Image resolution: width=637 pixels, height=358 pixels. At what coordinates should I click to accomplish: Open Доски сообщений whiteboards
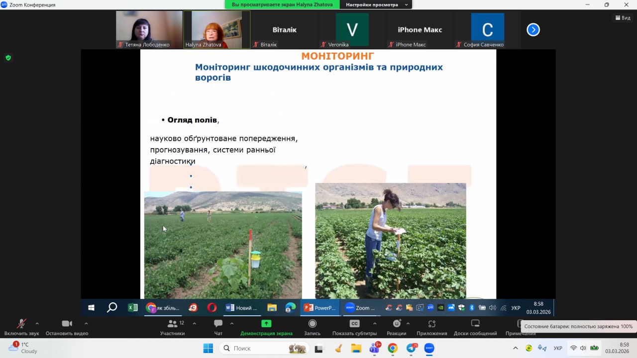click(x=475, y=324)
